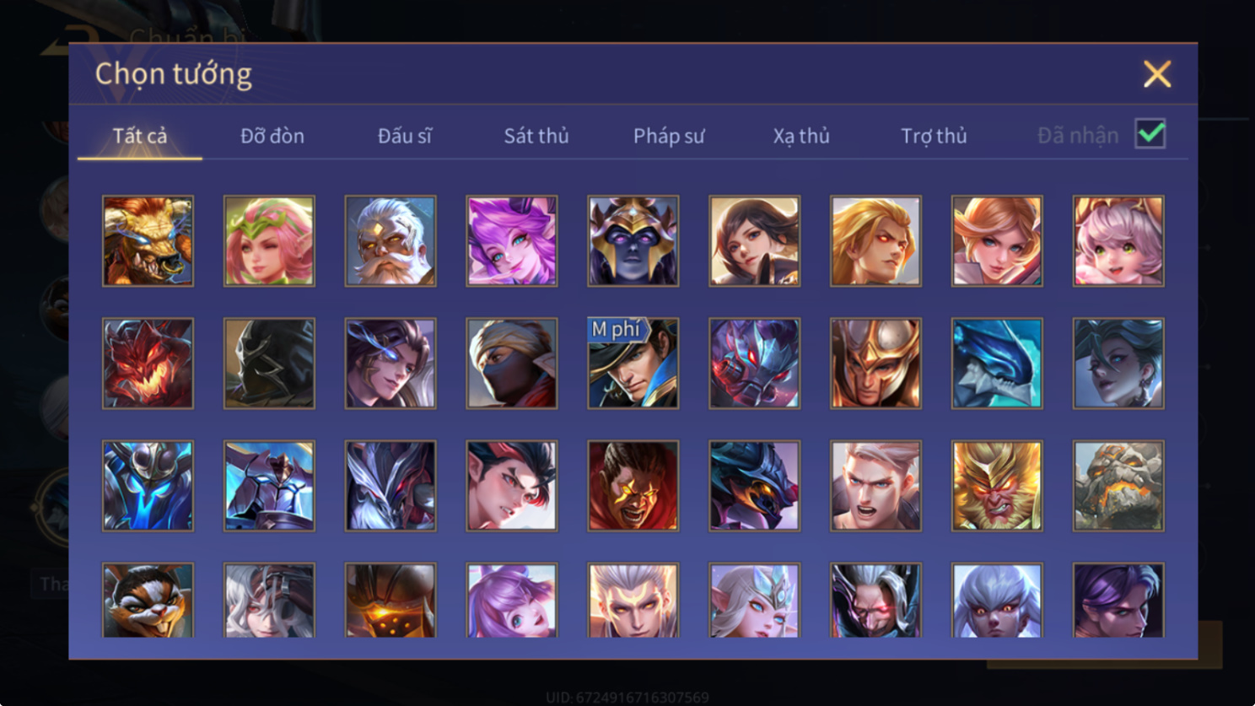The width and height of the screenshot is (1255, 706).
Task: Open the 'Sát thủ' tab
Action: (x=536, y=136)
